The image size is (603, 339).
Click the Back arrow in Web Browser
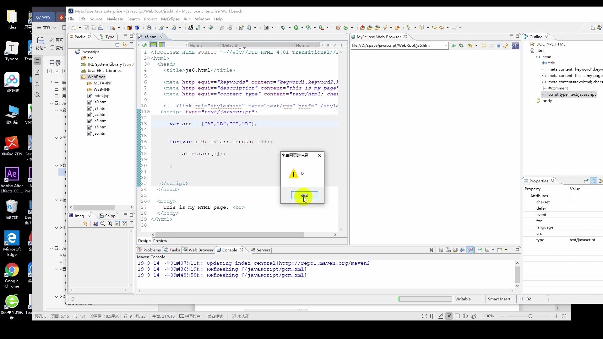(484, 46)
